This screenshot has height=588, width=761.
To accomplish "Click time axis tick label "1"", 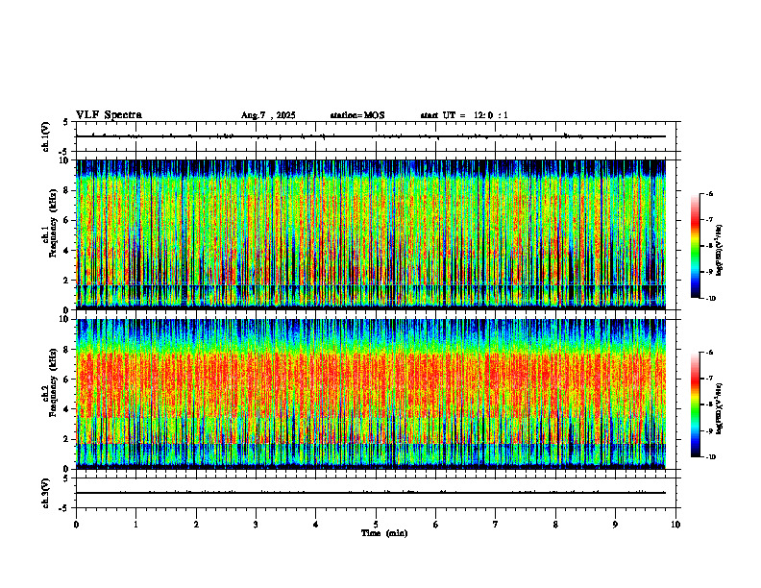I will (x=135, y=525).
